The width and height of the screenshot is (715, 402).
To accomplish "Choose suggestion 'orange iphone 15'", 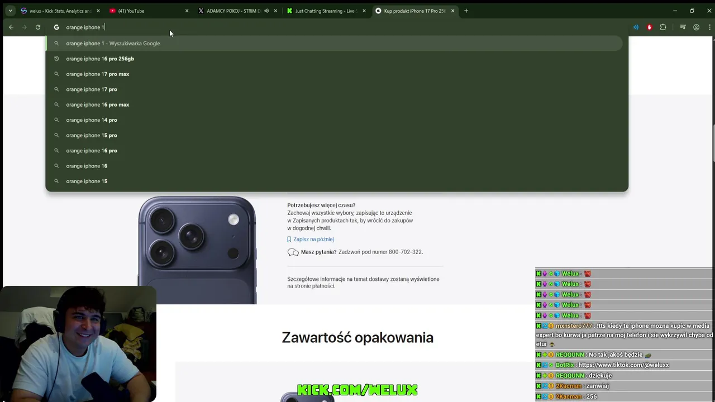I will point(334,181).
